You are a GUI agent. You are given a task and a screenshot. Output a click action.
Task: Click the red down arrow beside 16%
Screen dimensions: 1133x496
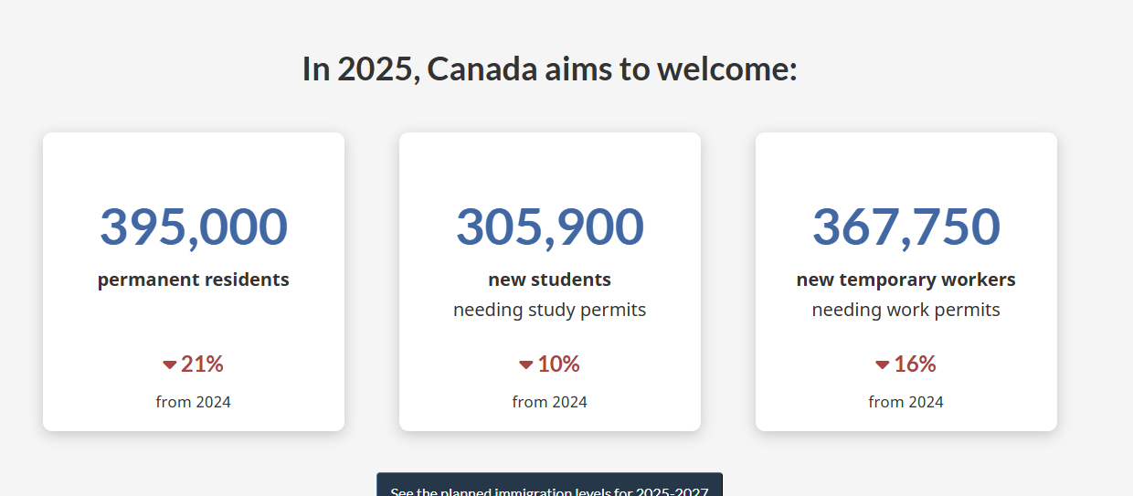pos(882,365)
